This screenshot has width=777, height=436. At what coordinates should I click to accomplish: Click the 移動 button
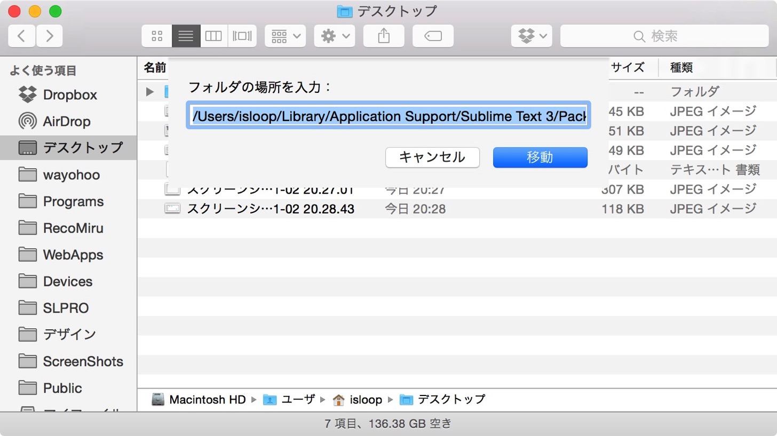coord(540,157)
